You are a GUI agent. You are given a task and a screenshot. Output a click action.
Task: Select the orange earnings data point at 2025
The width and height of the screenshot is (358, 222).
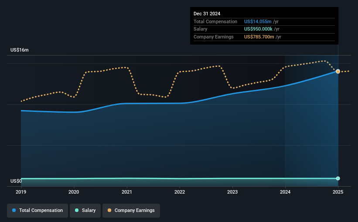(x=338, y=71)
